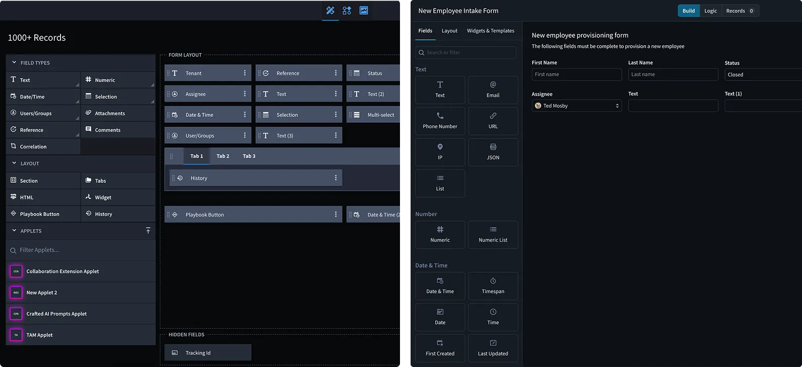
Task: Choose the Phone Number field card
Action: (x=440, y=121)
